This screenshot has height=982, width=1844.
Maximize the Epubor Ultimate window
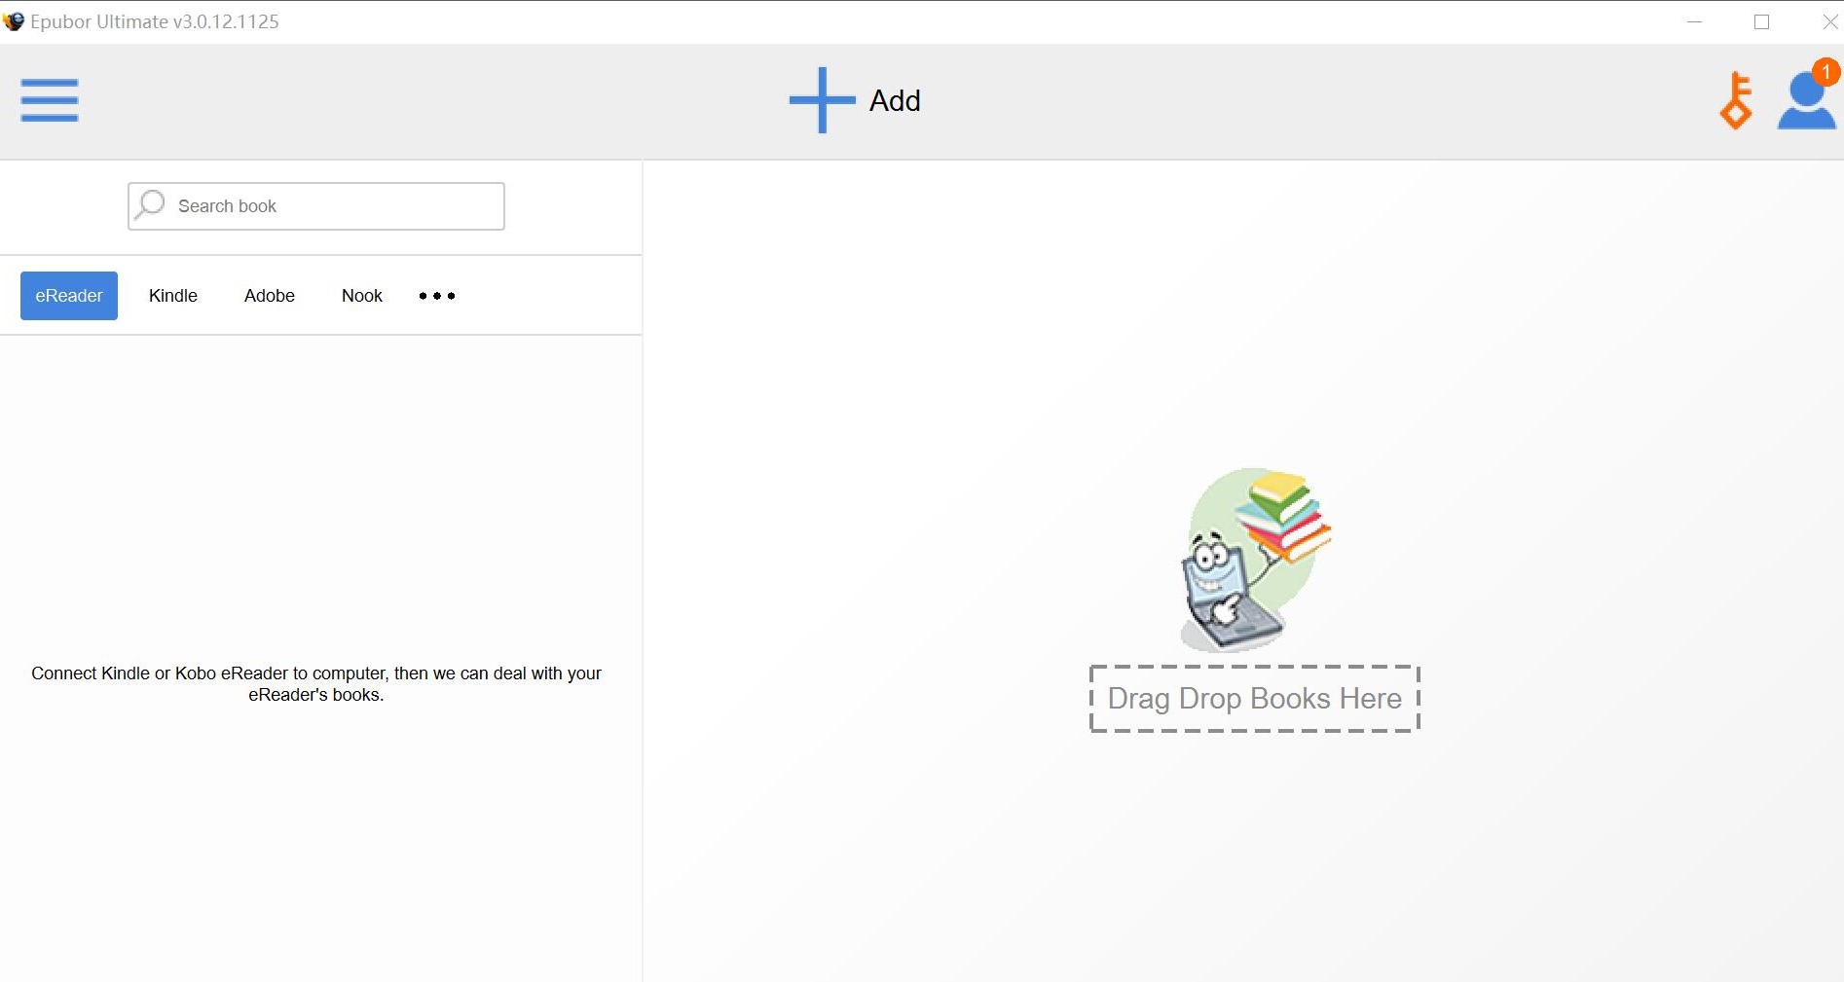pyautogui.click(x=1762, y=21)
